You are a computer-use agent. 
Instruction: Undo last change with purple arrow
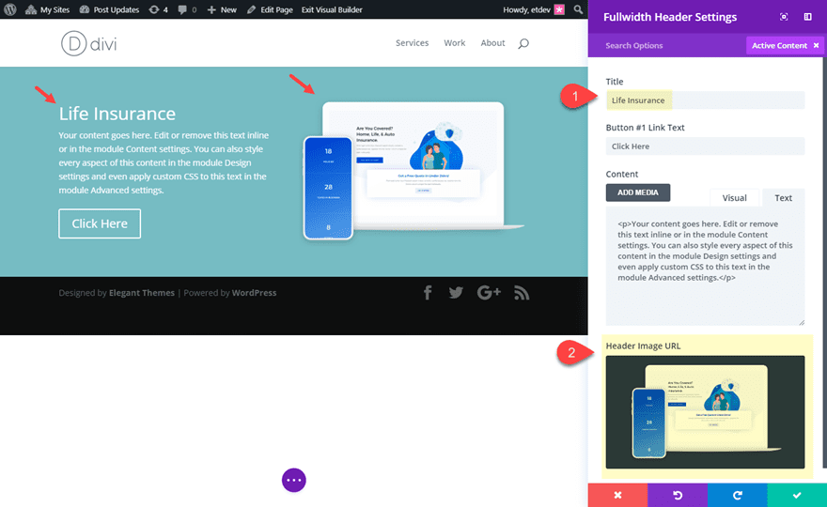(678, 495)
